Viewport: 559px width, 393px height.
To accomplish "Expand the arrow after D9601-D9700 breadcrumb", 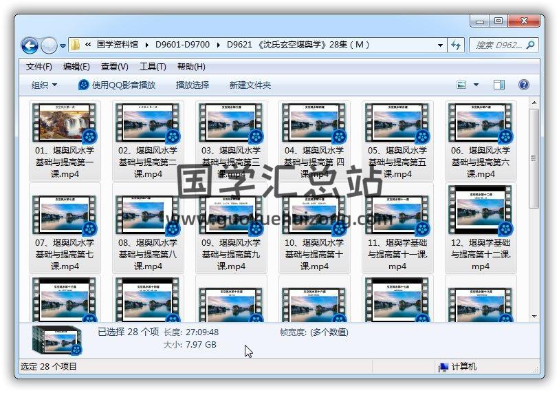I will click(218, 45).
